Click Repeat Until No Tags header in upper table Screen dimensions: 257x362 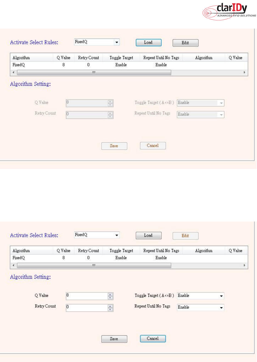[161, 58]
